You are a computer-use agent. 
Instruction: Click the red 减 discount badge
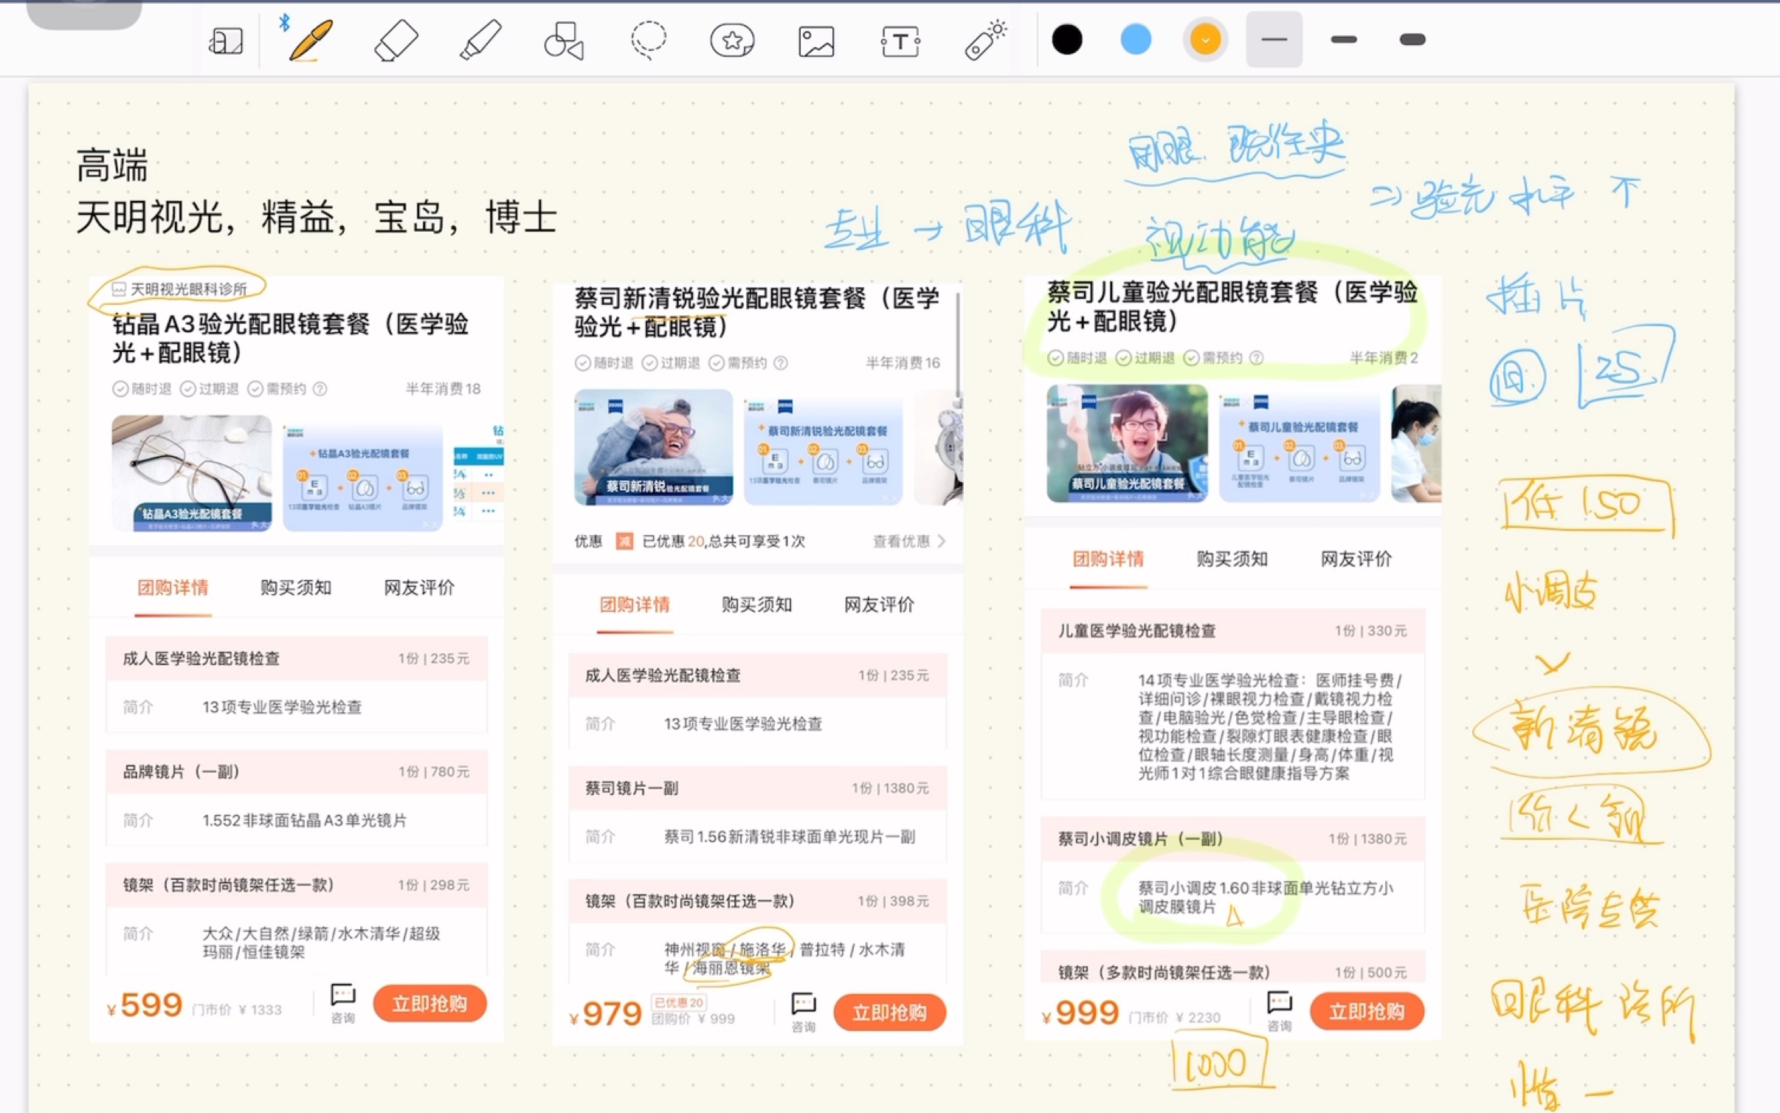624,542
